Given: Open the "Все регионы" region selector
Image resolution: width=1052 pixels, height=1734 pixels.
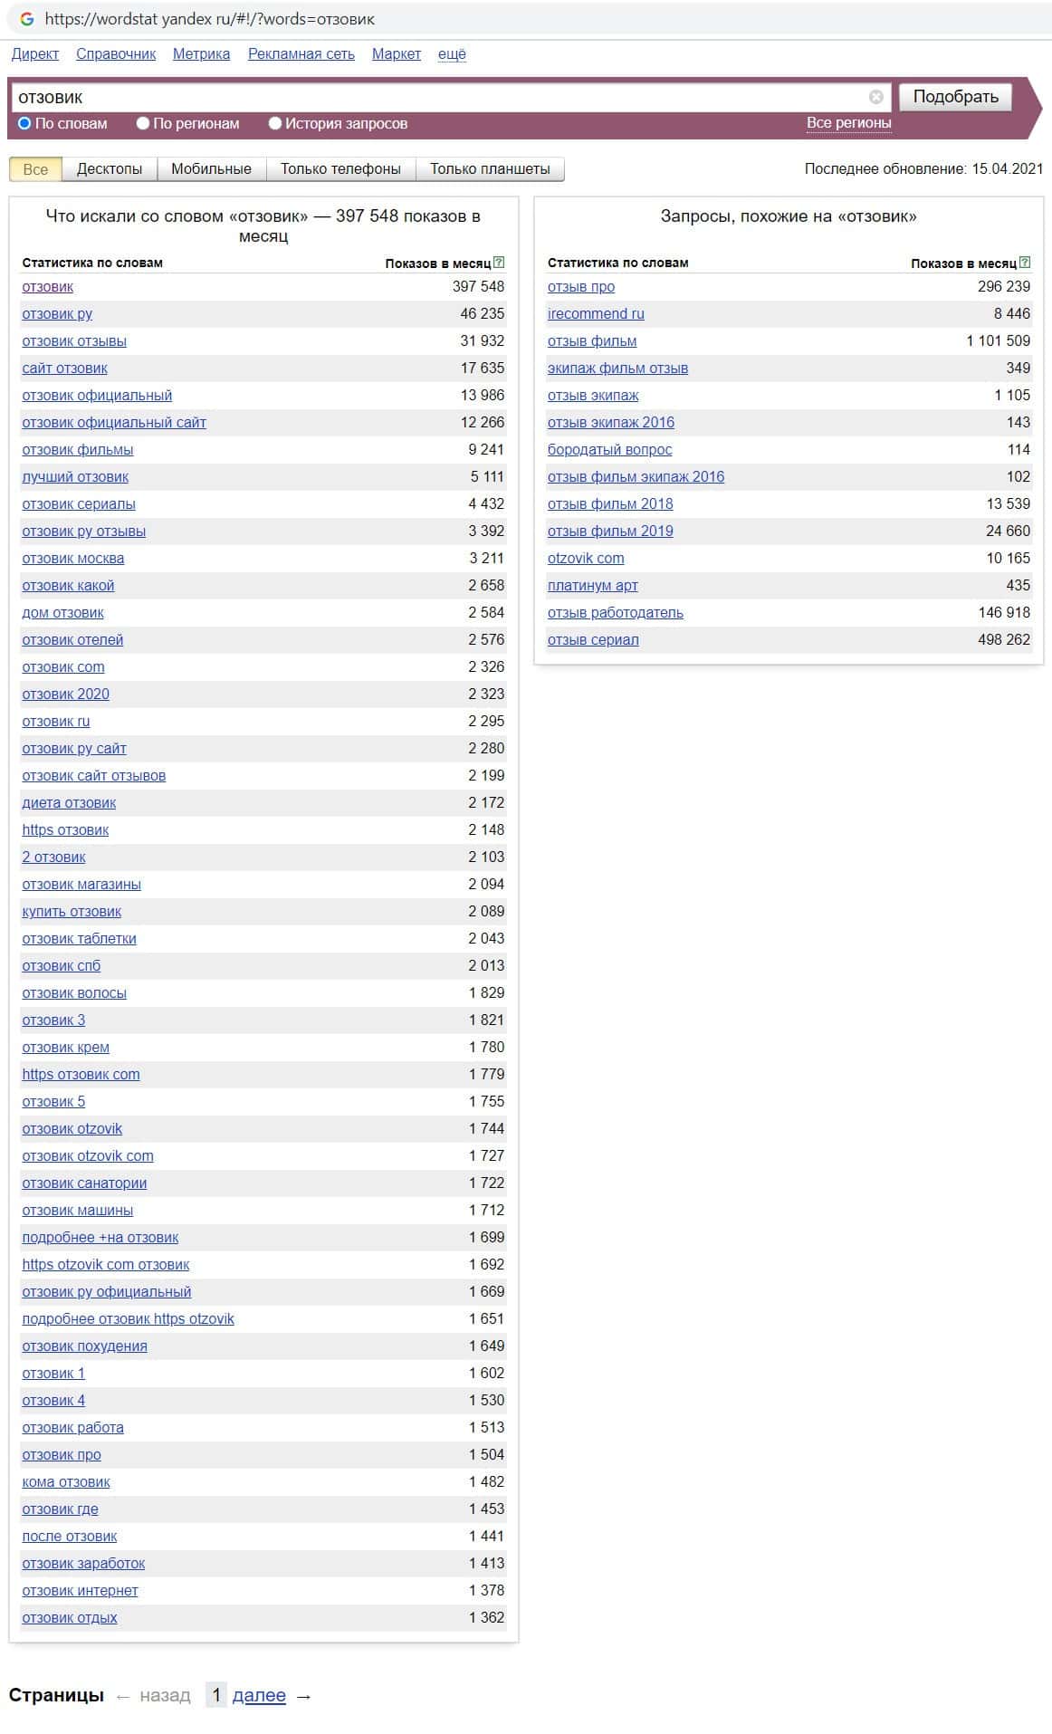Looking at the screenshot, I should 848,123.
